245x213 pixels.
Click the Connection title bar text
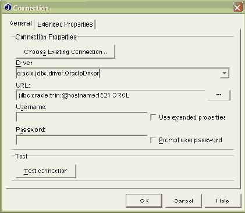31,8
